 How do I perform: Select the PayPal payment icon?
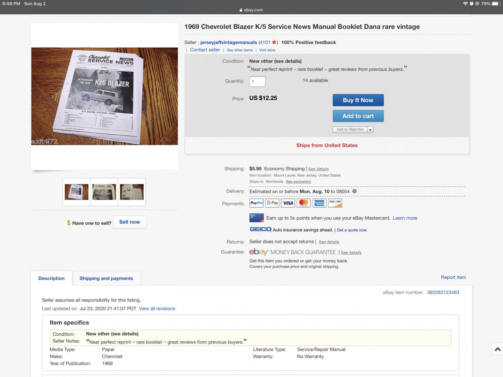point(257,203)
